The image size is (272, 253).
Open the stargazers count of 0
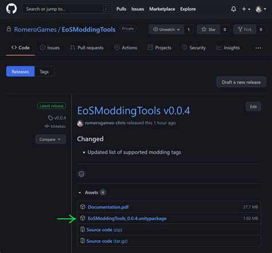coord(225,29)
